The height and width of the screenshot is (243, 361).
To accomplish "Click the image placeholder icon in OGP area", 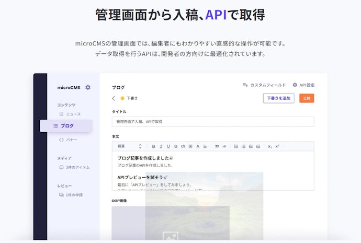I will 171,236.
